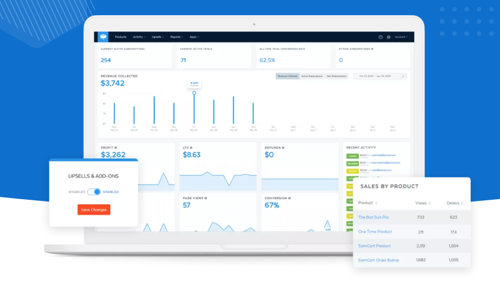Open the Account dropdown
Viewport: 500px width, 297px height.
pos(401,37)
